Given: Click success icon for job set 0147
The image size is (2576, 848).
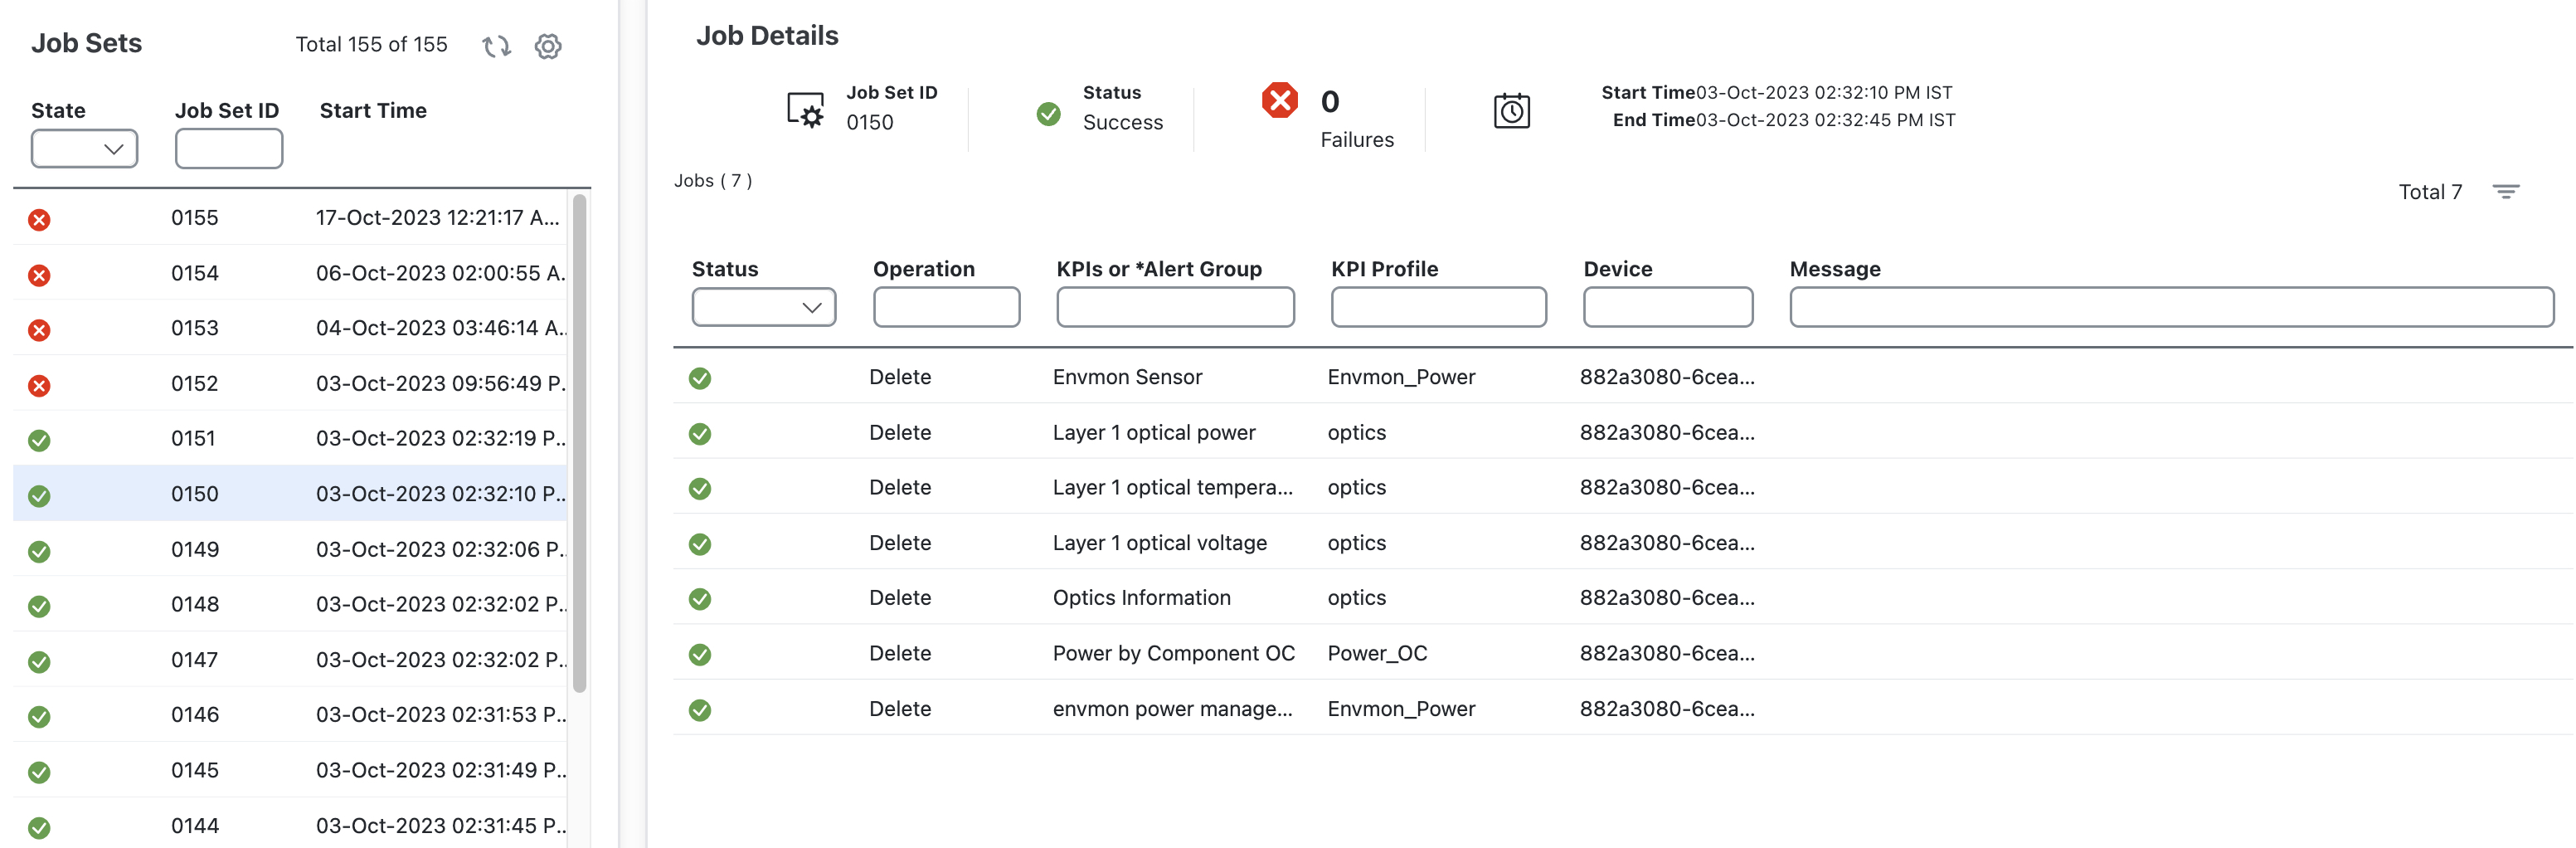Looking at the screenshot, I should [x=39, y=662].
